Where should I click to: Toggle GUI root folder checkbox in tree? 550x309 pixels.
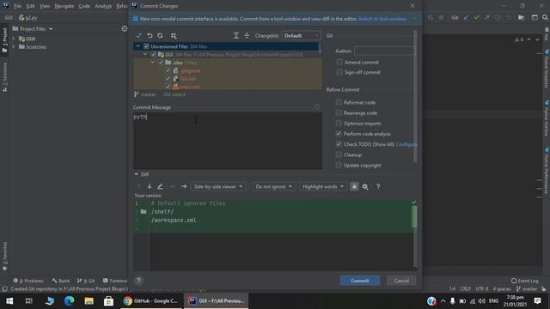coord(153,54)
